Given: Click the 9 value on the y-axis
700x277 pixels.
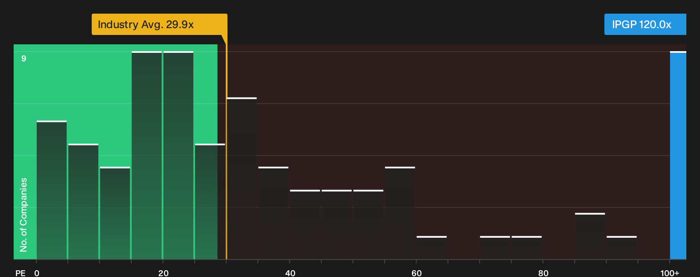Looking at the screenshot, I should coord(24,58).
